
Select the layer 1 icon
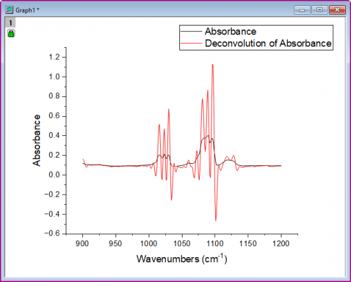[x=10, y=22]
